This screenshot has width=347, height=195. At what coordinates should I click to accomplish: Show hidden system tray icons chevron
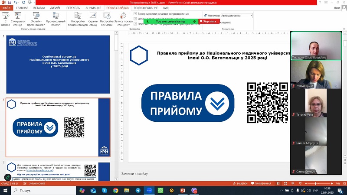[x=281, y=190]
